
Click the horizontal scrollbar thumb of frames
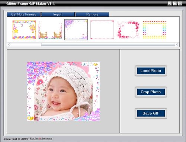pos(108,44)
